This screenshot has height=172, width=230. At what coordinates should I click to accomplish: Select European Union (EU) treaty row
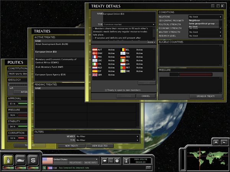click(x=59, y=54)
